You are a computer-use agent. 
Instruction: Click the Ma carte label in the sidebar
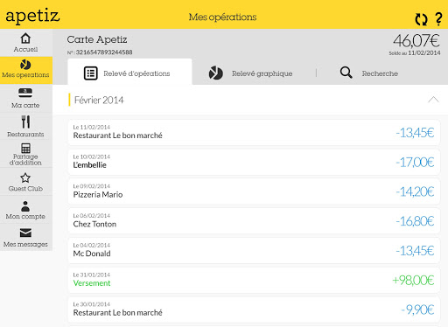coord(25,105)
